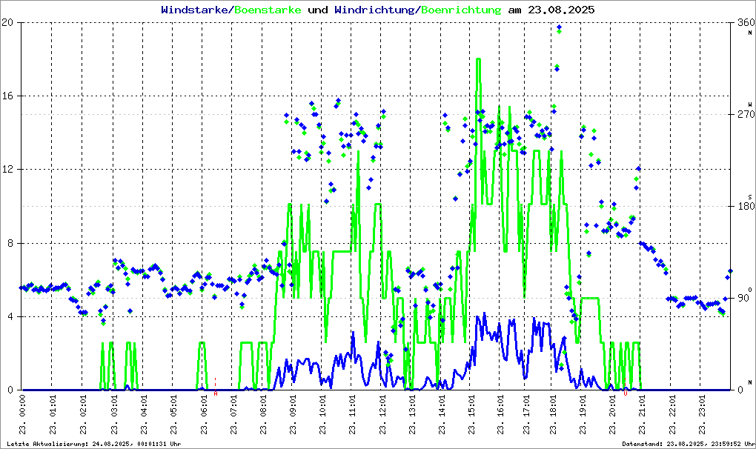Click the right axis value 90

point(743,298)
